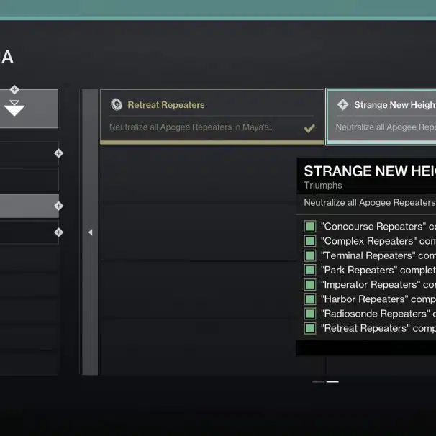Select the fourth sidebar category below highlighted row
Viewport: 436px width, 436px height.
point(29,232)
